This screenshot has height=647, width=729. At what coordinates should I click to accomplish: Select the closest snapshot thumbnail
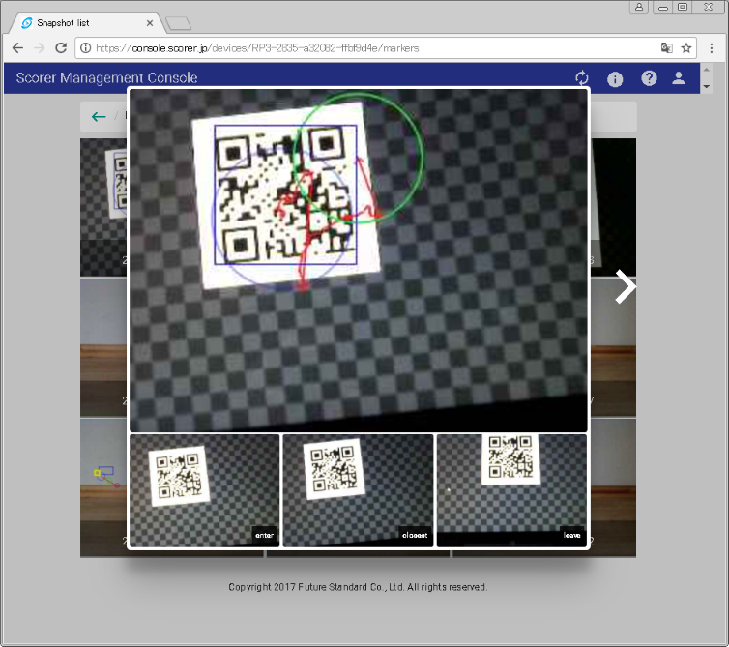pos(358,490)
